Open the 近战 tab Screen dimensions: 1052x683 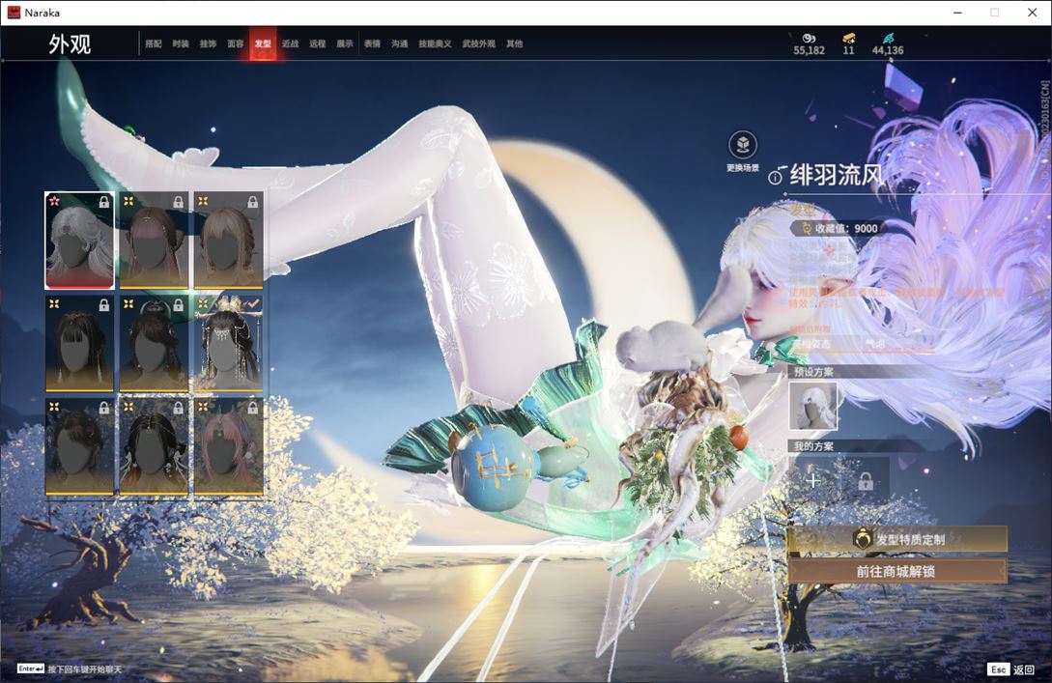[x=290, y=43]
